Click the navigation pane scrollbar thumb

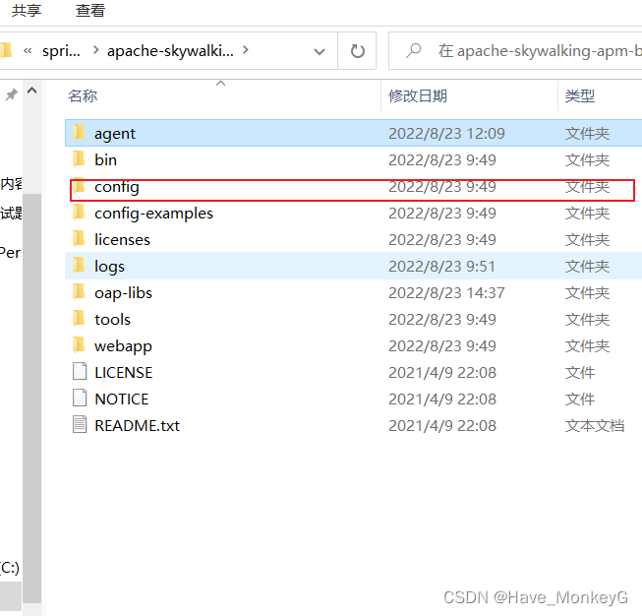coord(31,398)
